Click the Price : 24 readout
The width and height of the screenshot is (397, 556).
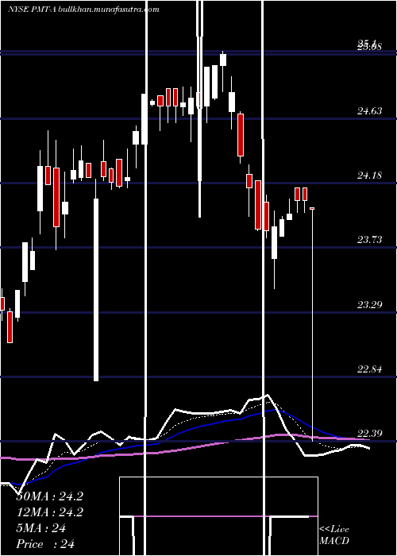point(45,543)
